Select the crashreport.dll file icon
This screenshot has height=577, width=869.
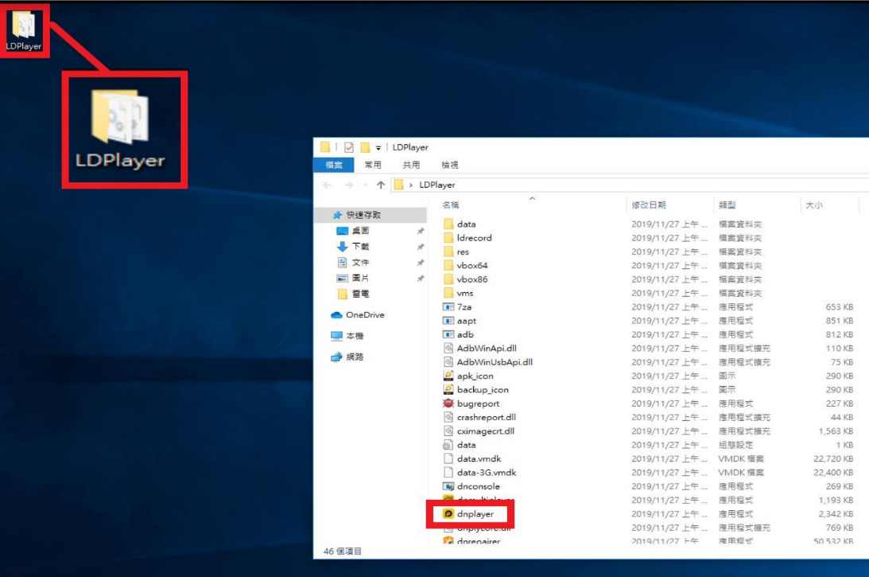(448, 417)
